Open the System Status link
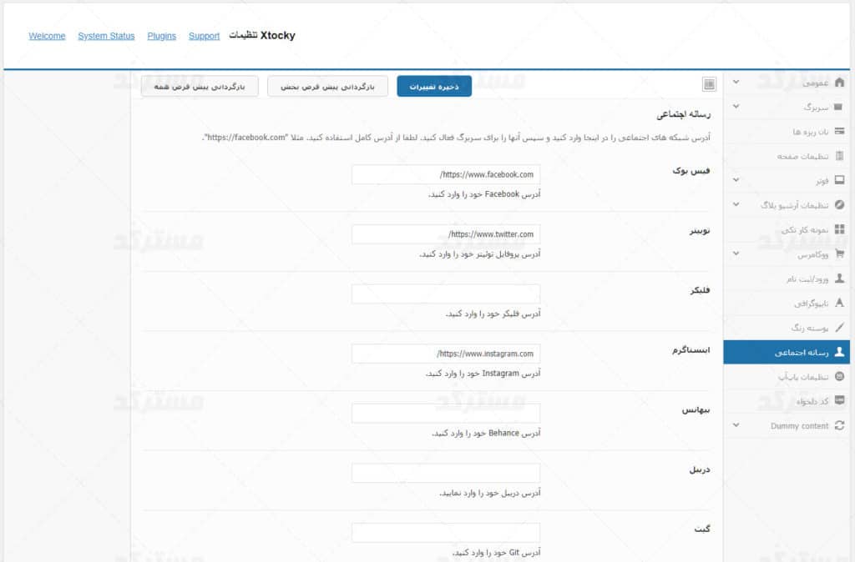The width and height of the screenshot is (855, 562). [106, 36]
